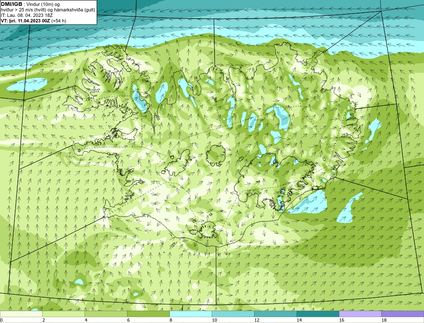This screenshot has width=424, height=323.
Task: Click the 0–2 m/s palest legend swatch
Action: pos(21,314)
